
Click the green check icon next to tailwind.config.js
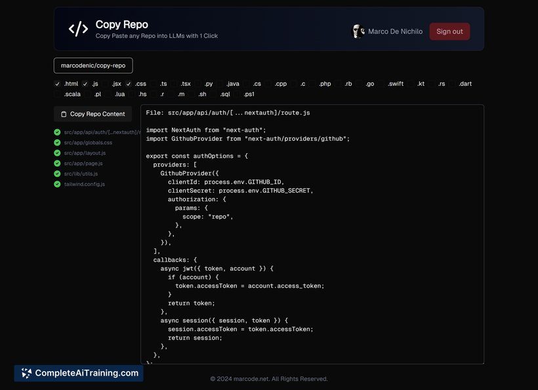[57, 184]
